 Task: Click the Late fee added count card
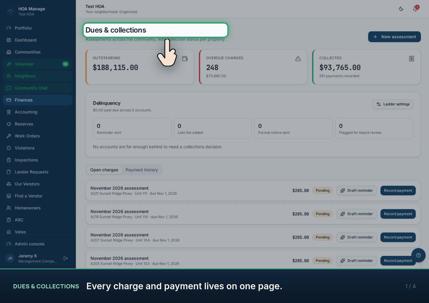pyautogui.click(x=213, y=129)
